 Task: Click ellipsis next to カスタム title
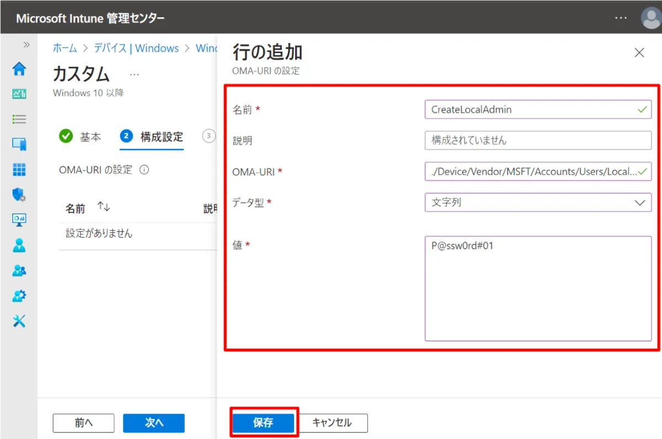point(135,74)
